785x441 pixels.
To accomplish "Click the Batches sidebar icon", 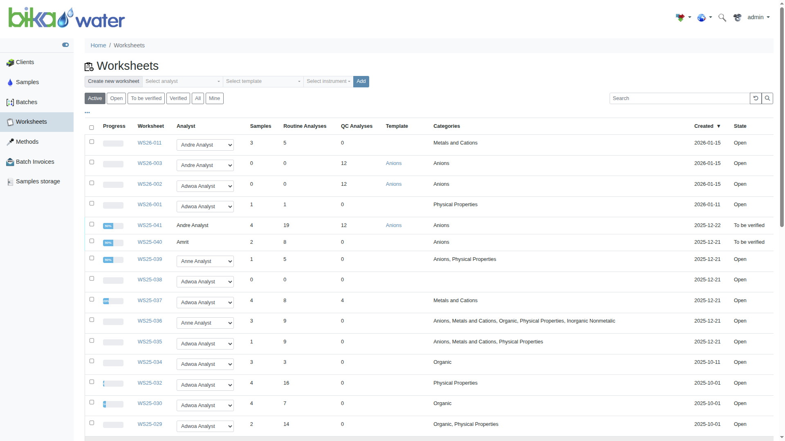I will coord(10,102).
